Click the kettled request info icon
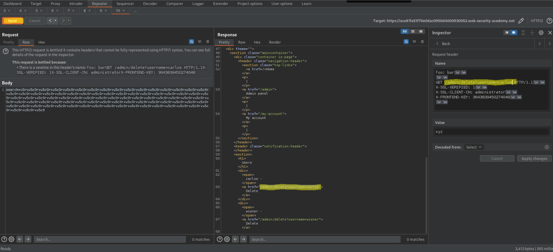 tap(6, 51)
